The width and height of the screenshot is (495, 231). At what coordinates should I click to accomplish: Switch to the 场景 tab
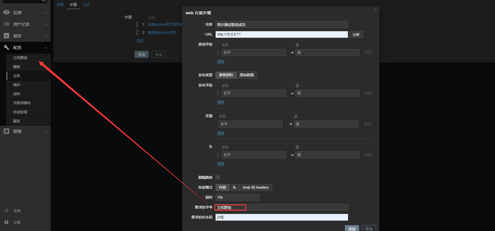pyautogui.click(x=60, y=5)
